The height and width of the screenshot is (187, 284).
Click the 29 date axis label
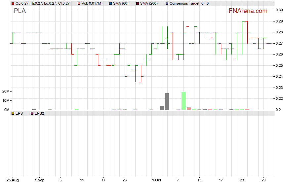tap(264, 180)
